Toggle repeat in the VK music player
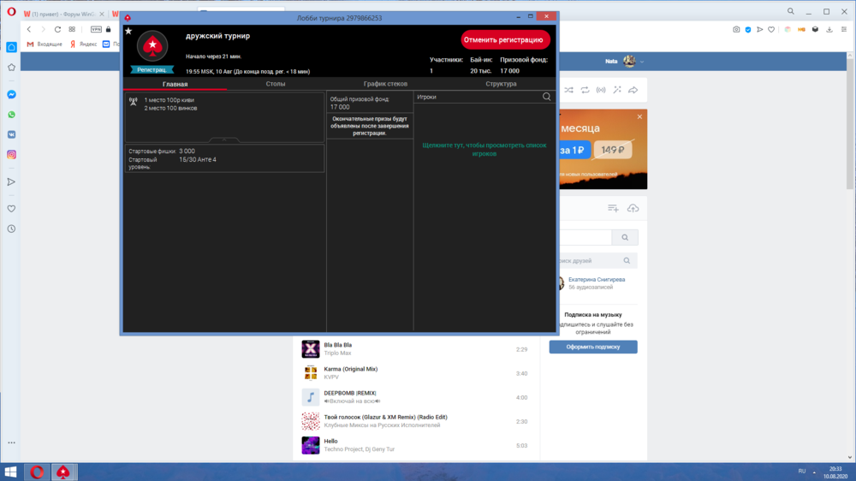856x481 pixels. tap(585, 90)
